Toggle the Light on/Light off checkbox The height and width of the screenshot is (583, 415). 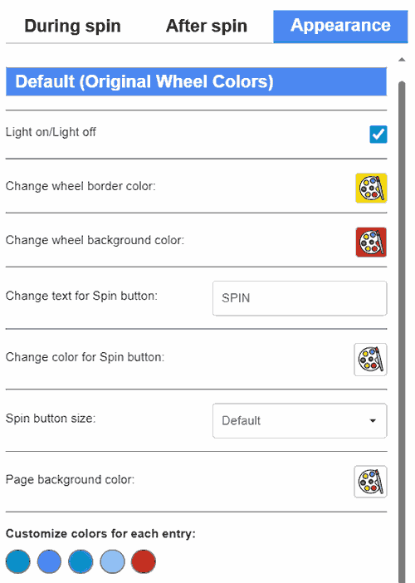click(x=378, y=135)
